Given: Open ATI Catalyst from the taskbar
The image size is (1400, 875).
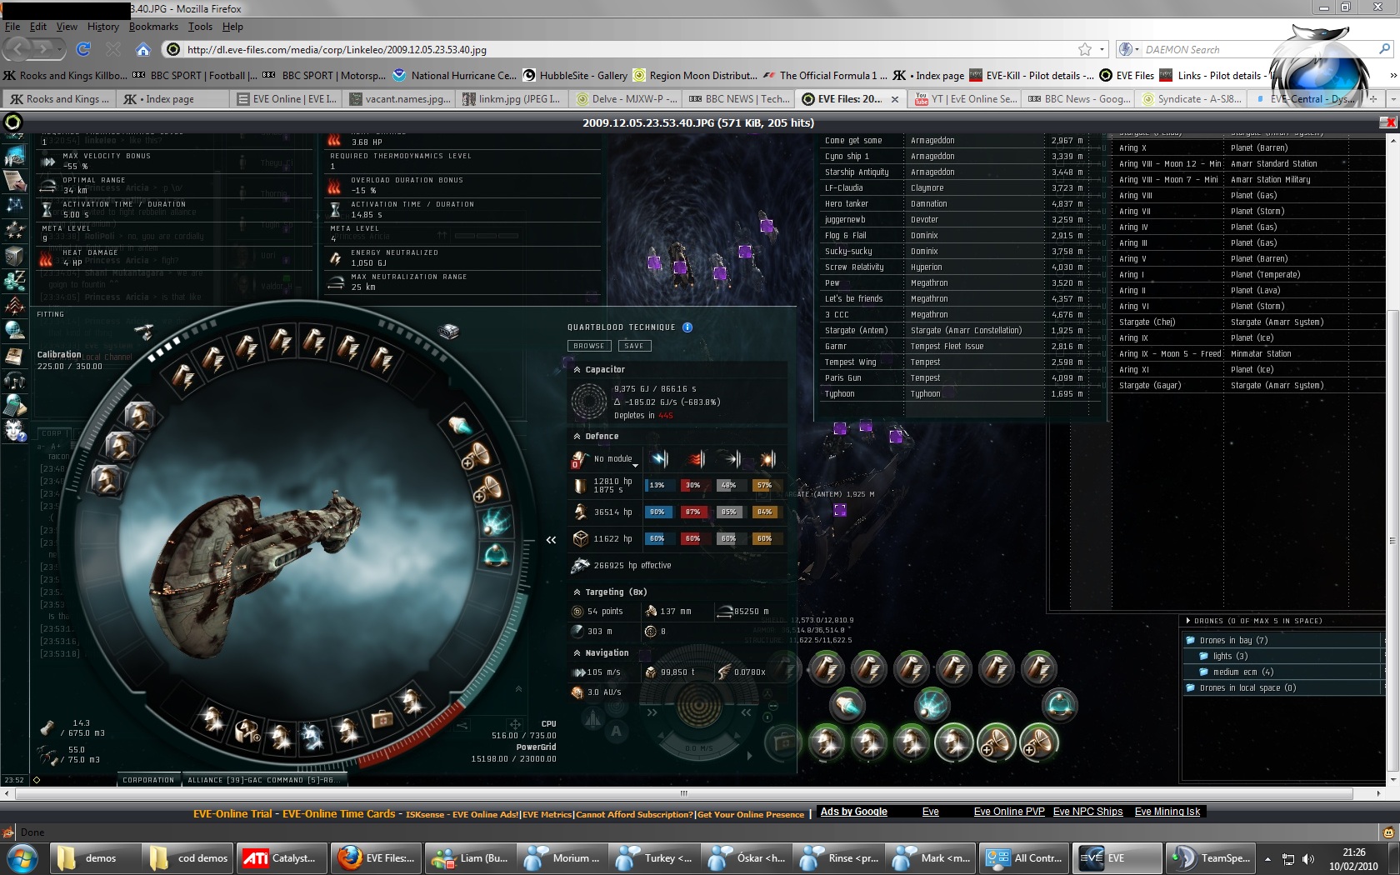Looking at the screenshot, I should (x=282, y=857).
